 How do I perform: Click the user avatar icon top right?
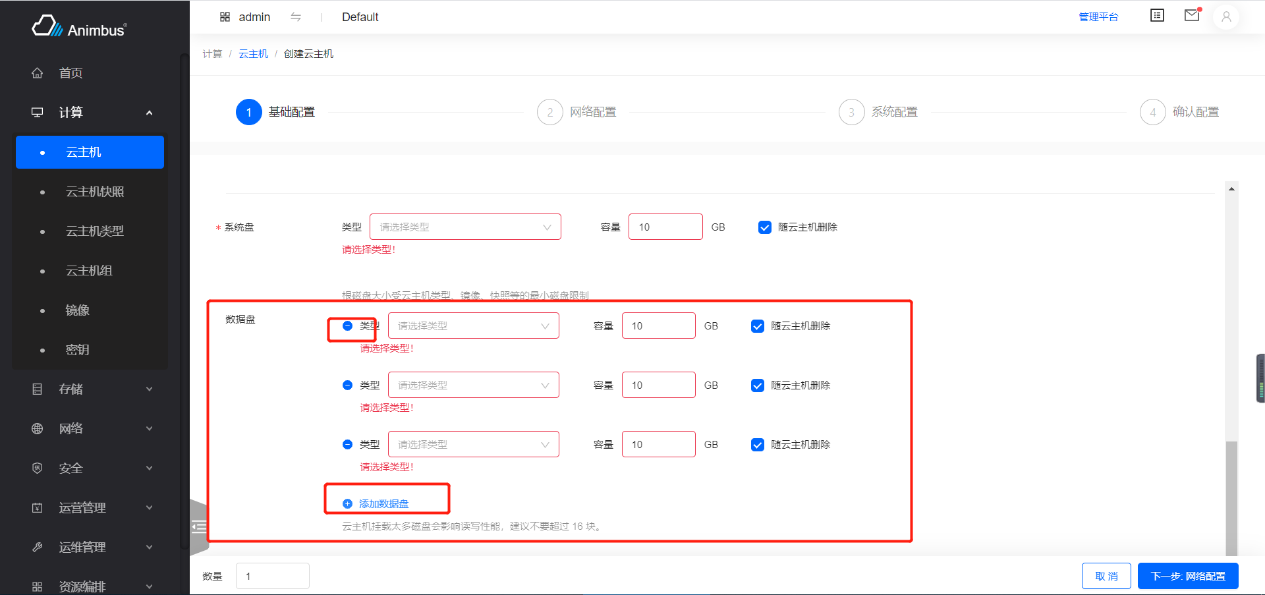1226,17
